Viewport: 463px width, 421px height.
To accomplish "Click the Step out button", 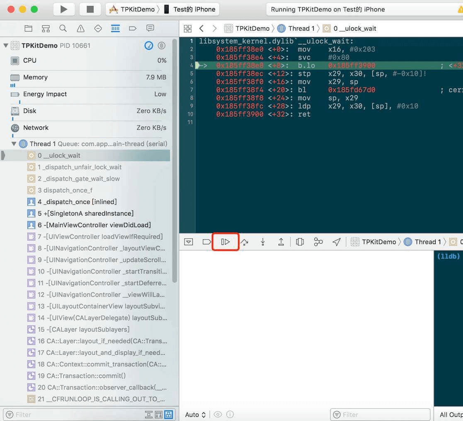I will point(281,242).
